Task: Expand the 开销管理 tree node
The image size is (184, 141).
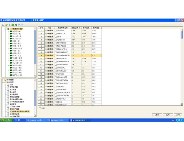Action: (3, 80)
